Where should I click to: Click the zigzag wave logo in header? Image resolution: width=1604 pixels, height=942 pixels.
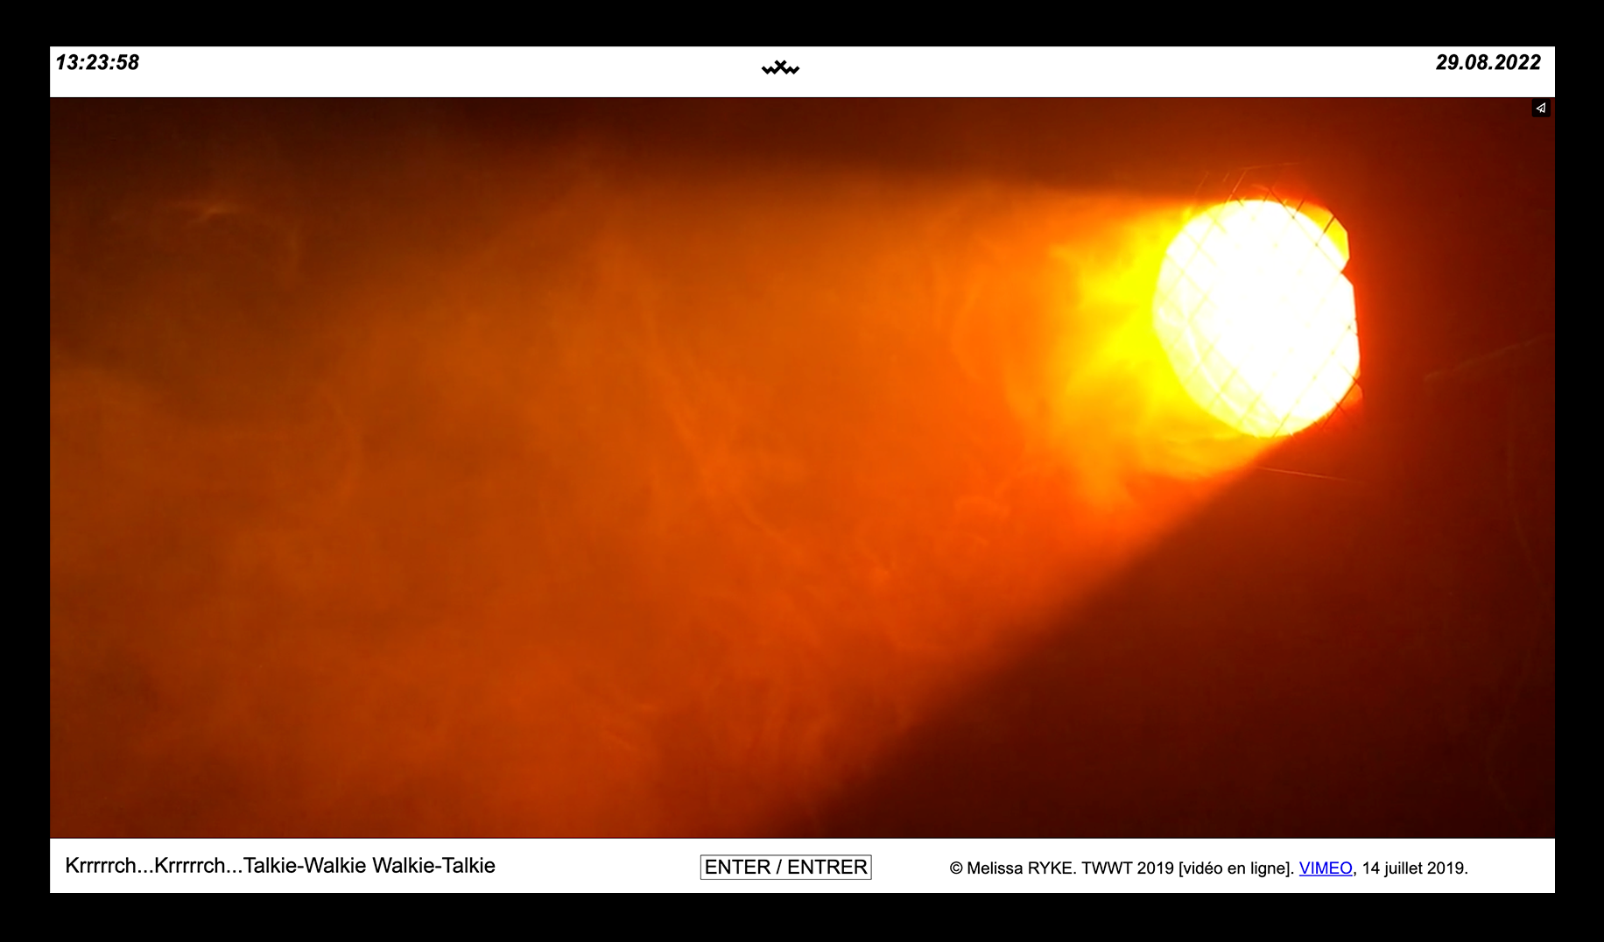pos(780,68)
